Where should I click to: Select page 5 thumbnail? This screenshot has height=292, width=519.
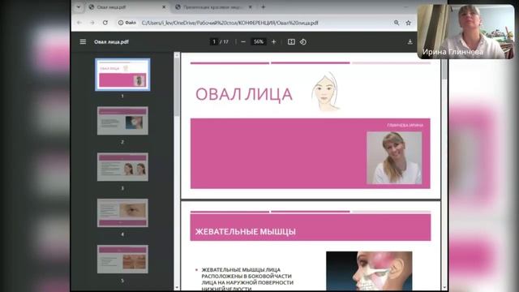122,260
